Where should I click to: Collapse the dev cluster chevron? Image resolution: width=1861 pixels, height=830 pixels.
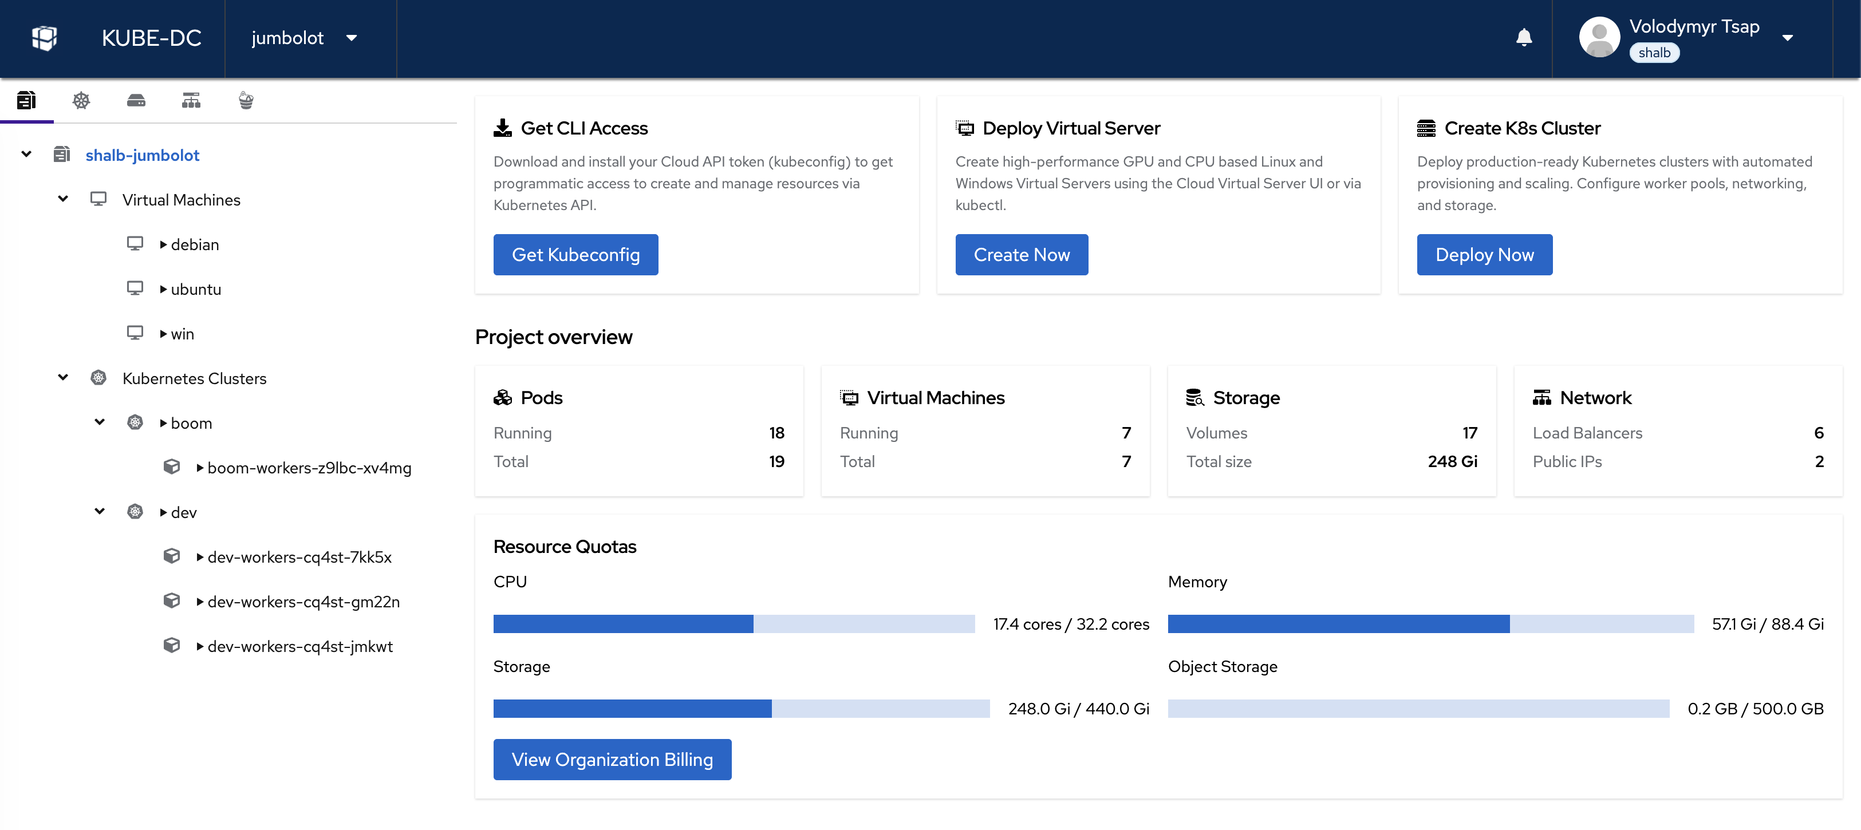(x=100, y=511)
